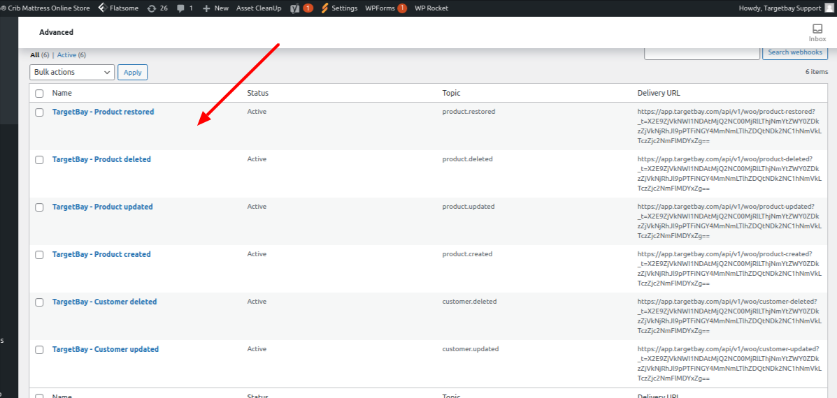Filter by Active (6) webhooks
The width and height of the screenshot is (837, 398).
pos(71,55)
